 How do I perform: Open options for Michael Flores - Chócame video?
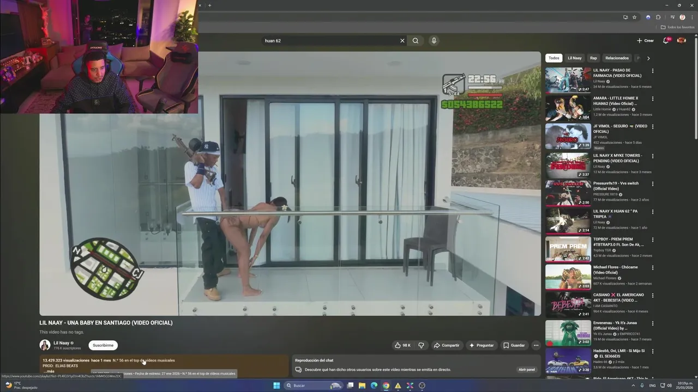coord(652,268)
